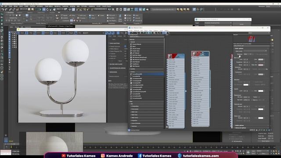The width and height of the screenshot is (281, 158).
Task: Click the Save button in frame buffer
Action: (21, 33)
